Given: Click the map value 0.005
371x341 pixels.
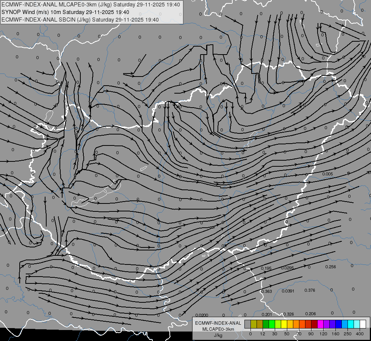Looking at the screenshot, I should pos(328,174).
